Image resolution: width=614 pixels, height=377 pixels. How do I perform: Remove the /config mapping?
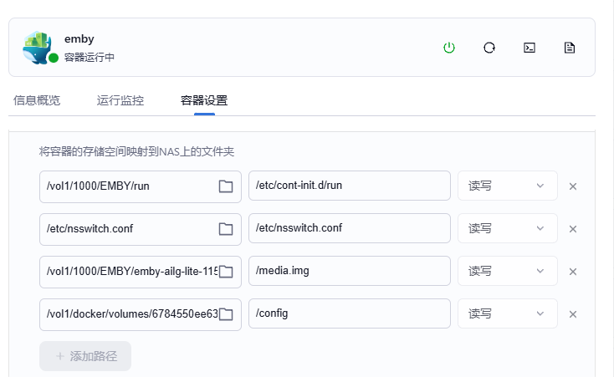pos(573,314)
